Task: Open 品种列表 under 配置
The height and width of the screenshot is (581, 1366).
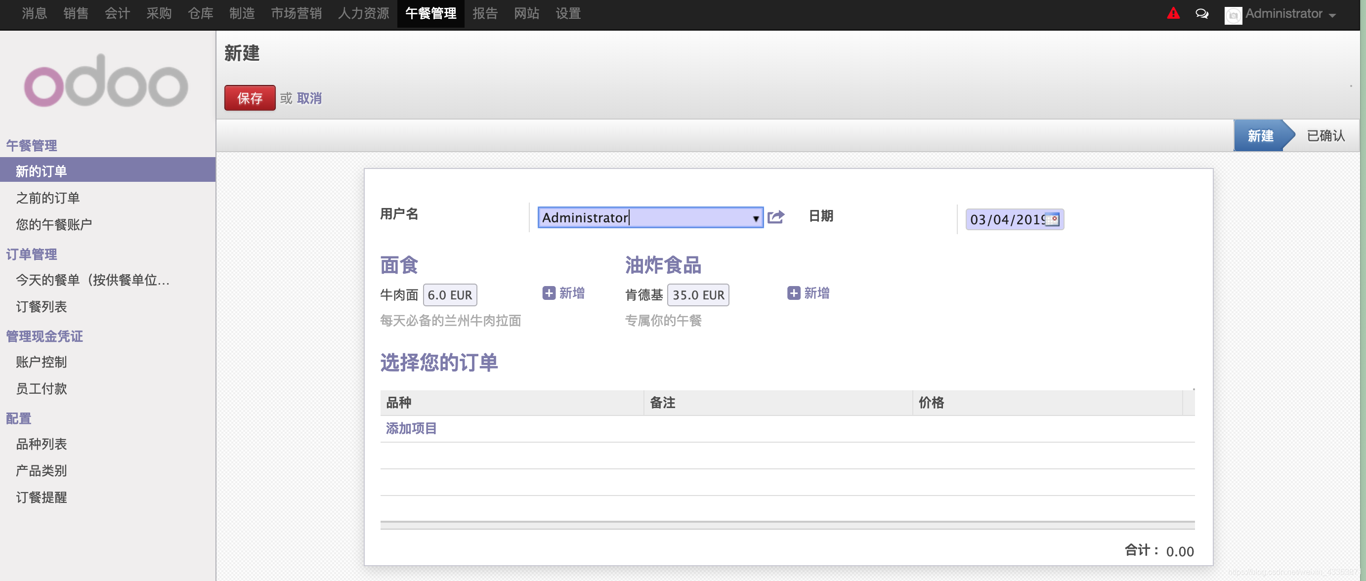Action: [x=42, y=444]
